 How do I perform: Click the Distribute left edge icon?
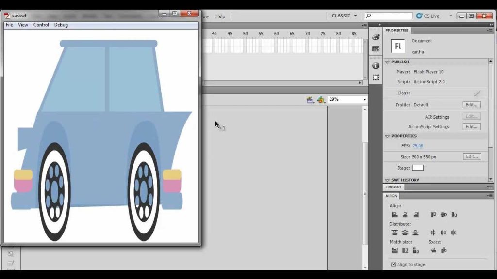[x=432, y=232]
